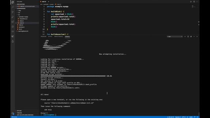This screenshot has width=210, height=118.
Task: Switch to the Problems panel tab
Action: pyautogui.click(x=43, y=36)
